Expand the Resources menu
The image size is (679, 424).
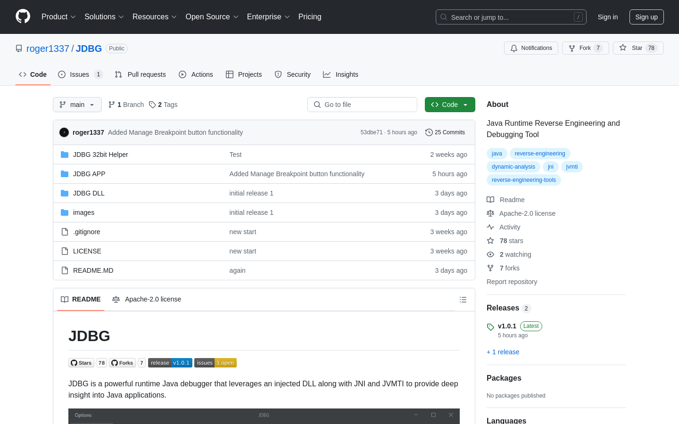pyautogui.click(x=155, y=16)
